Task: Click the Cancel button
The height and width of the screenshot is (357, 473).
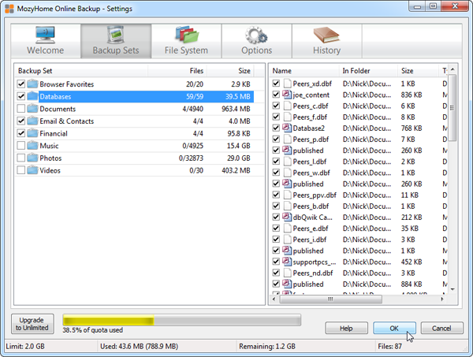Action: pyautogui.click(x=442, y=328)
